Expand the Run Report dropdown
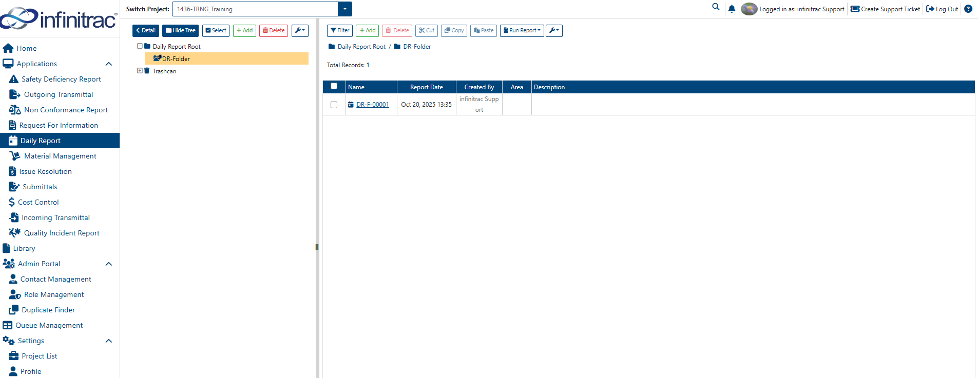This screenshot has height=378, width=978. [x=522, y=31]
